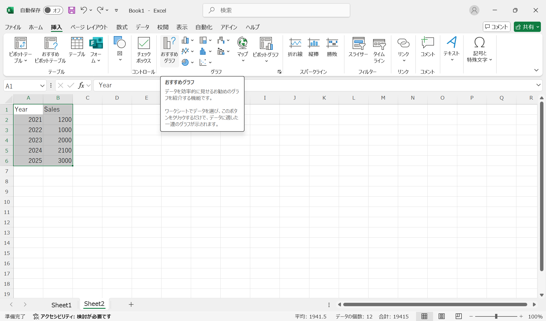The image size is (546, 321).
Task: Open the Name Box dropdown arrow
Action: (x=42, y=85)
